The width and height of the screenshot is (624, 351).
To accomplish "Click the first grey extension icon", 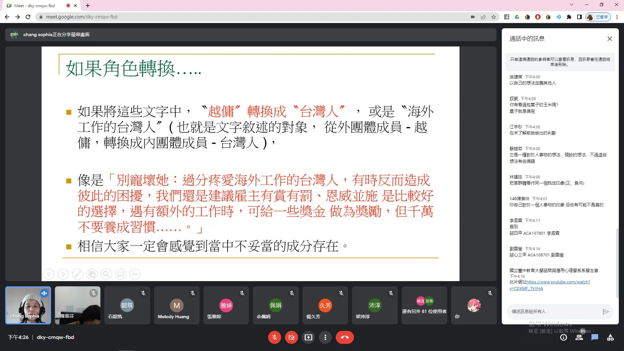I will pyautogui.click(x=507, y=17).
